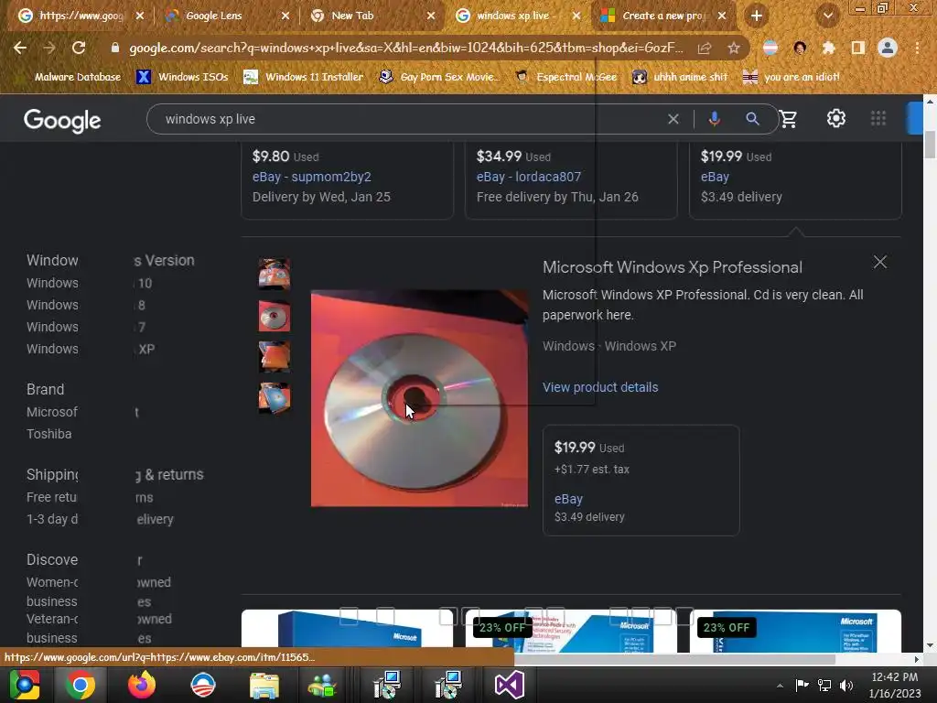
Task: Open the Espectral McGee bookmark
Action: [565, 77]
